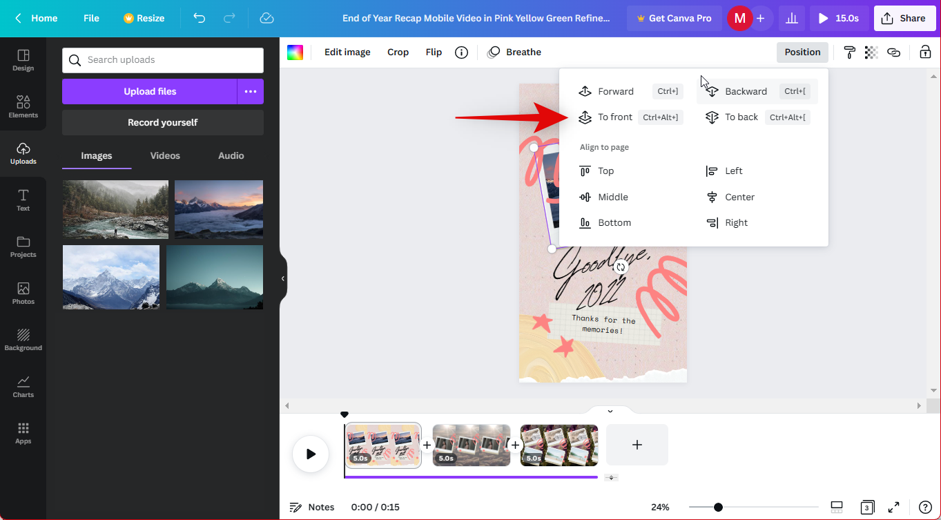
Task: Click Crop in toolbar
Action: coord(398,52)
